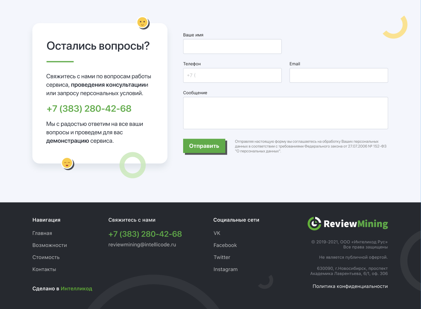Visit the "Интелликод" developer link
This screenshot has width=421, height=309.
click(x=77, y=289)
